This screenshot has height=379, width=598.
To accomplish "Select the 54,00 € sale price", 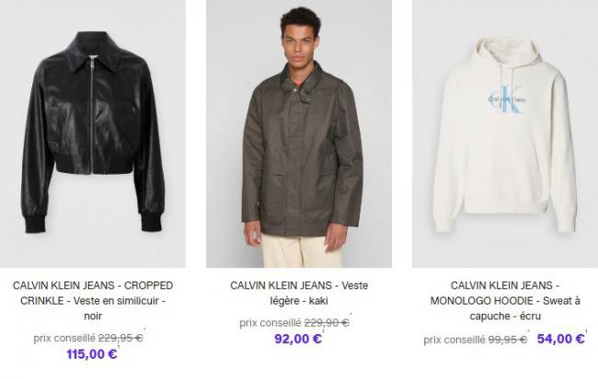I will (560, 339).
